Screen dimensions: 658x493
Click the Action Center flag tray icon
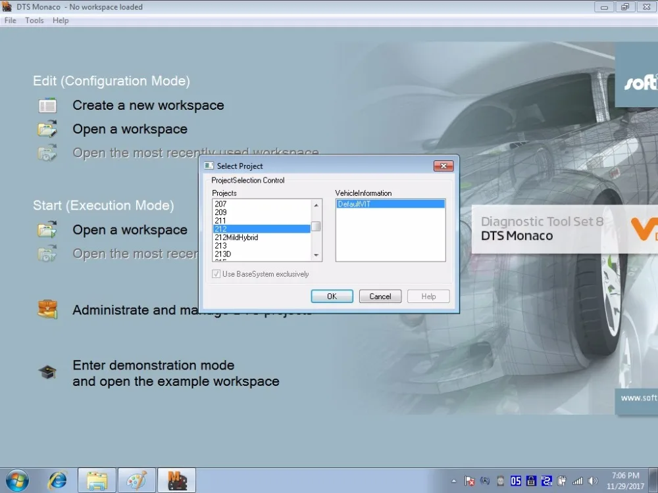[x=470, y=481]
